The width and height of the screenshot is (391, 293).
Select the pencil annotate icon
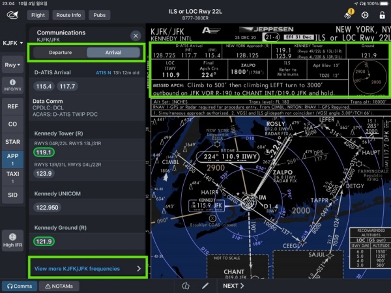click(205, 286)
